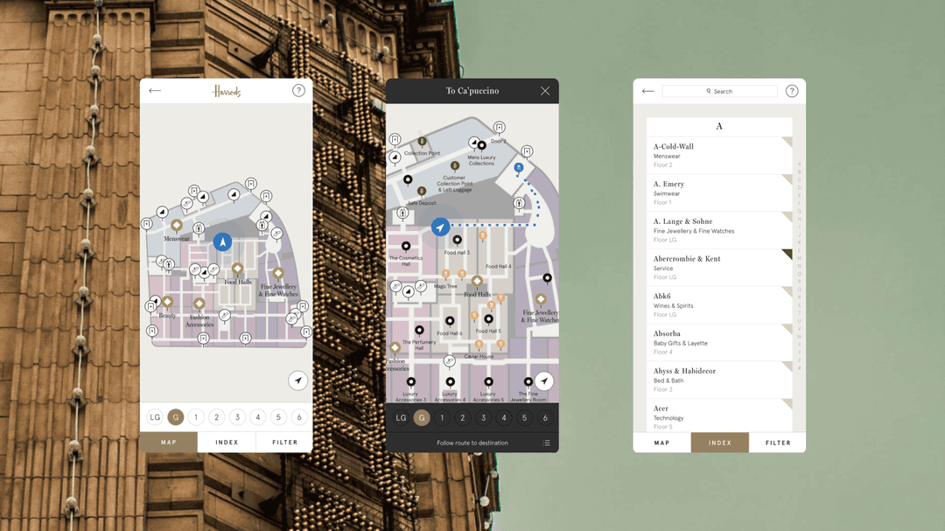Choose floor 6 in Harrods map screen

[x=299, y=417]
